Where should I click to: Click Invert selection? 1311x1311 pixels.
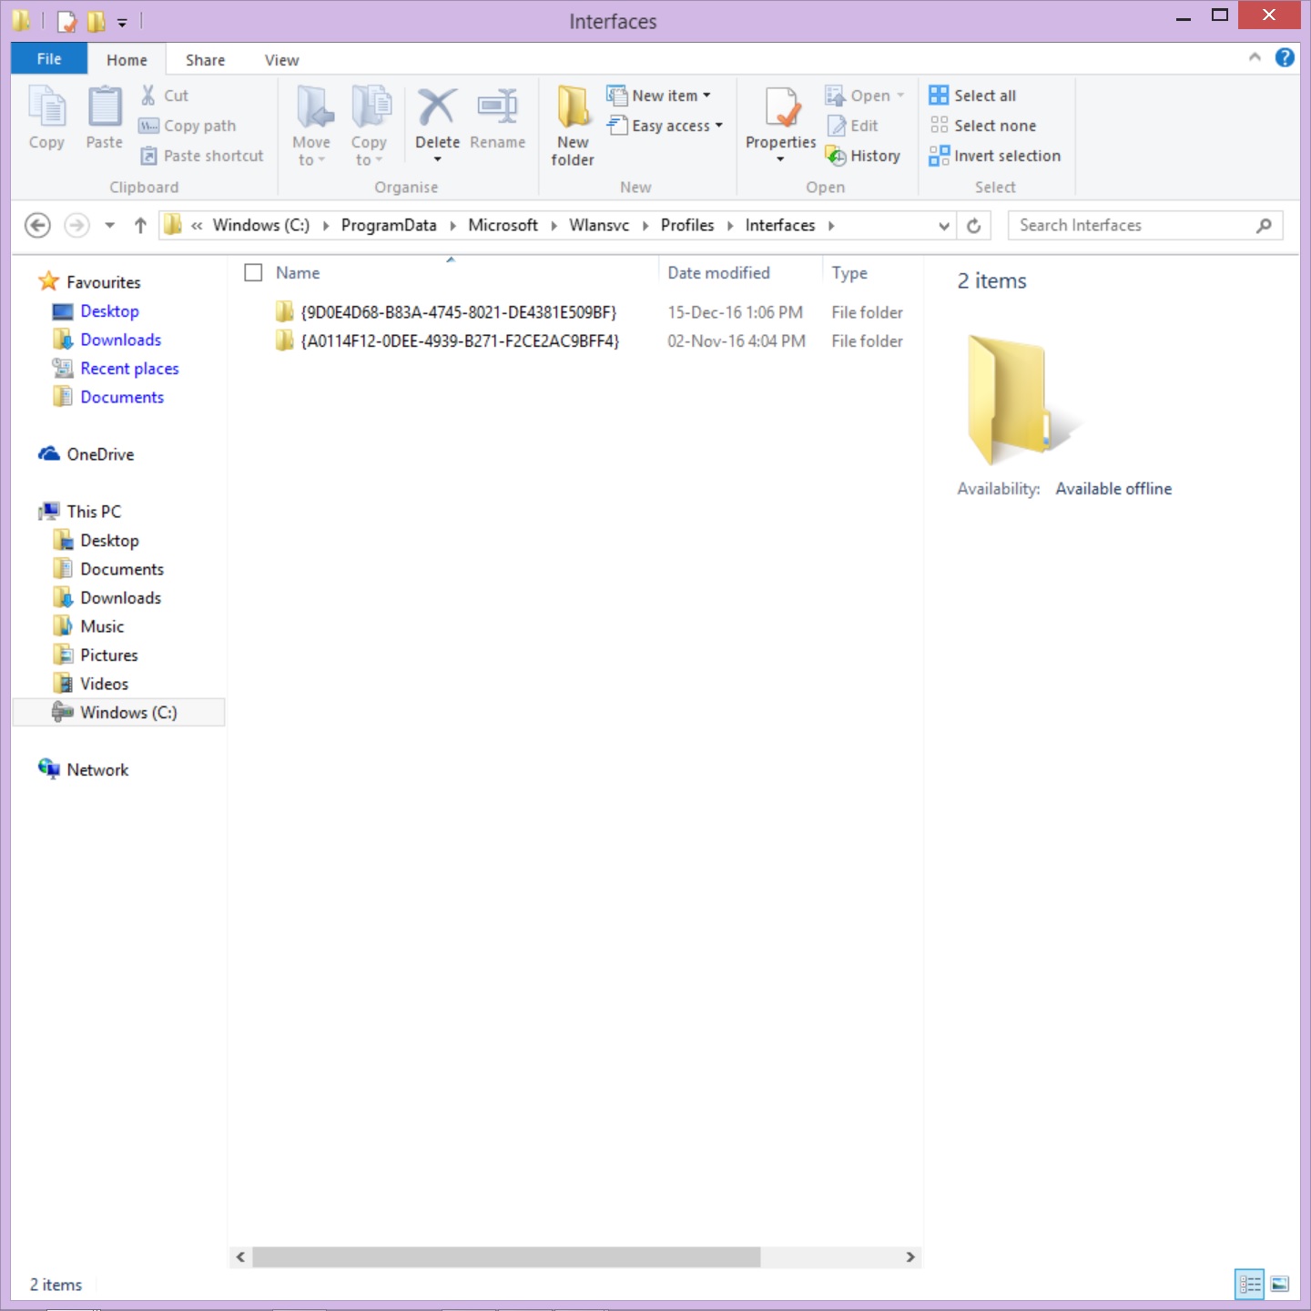point(995,156)
